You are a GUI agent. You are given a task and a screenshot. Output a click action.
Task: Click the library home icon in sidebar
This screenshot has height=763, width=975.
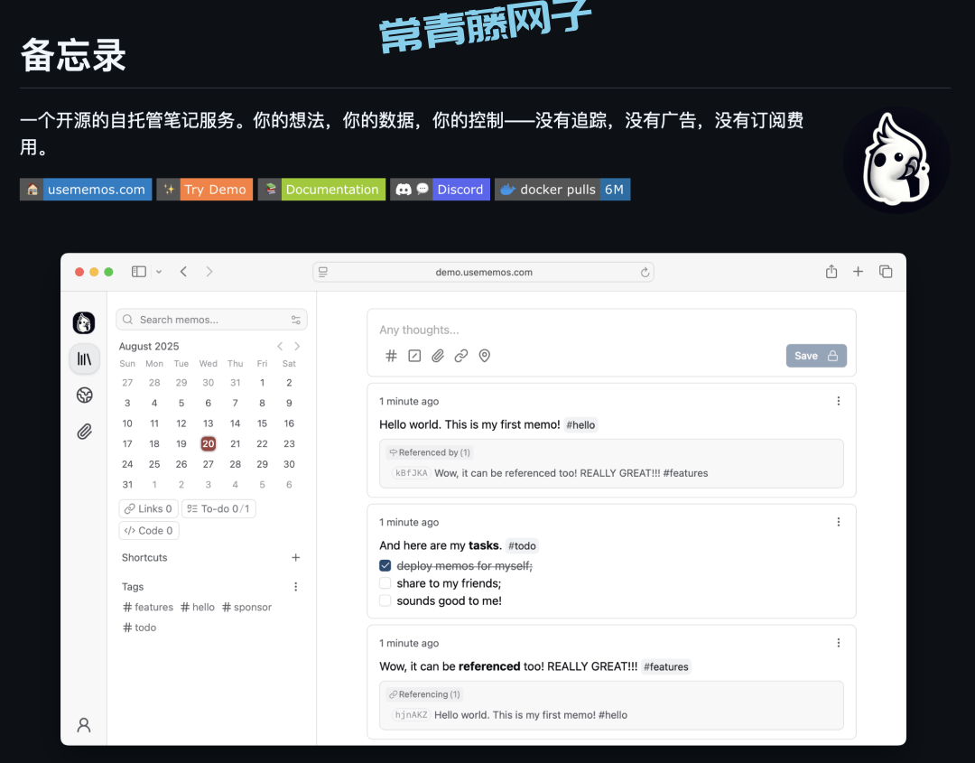click(84, 358)
